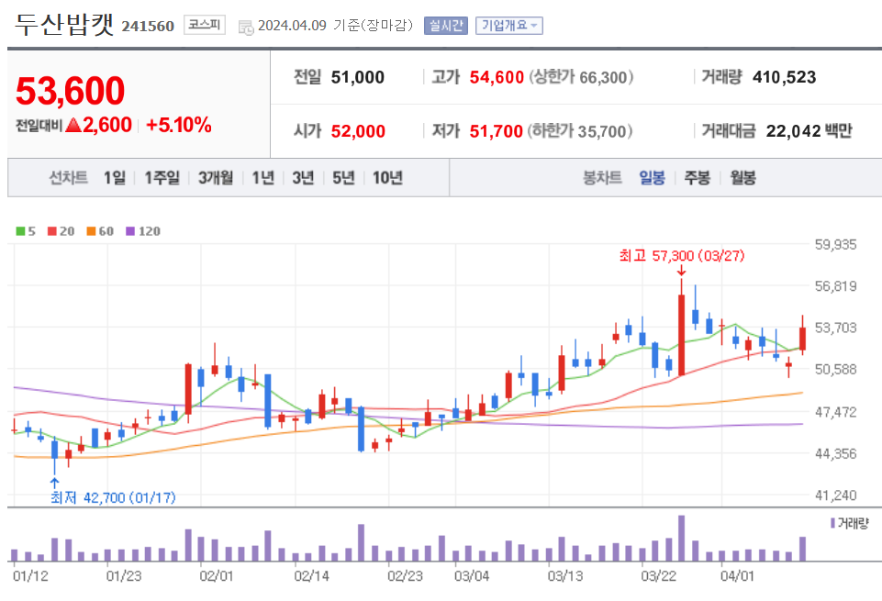Screen dimensions: 882x601
Task: Switch to the 주봉 candle chart
Action: click(697, 178)
